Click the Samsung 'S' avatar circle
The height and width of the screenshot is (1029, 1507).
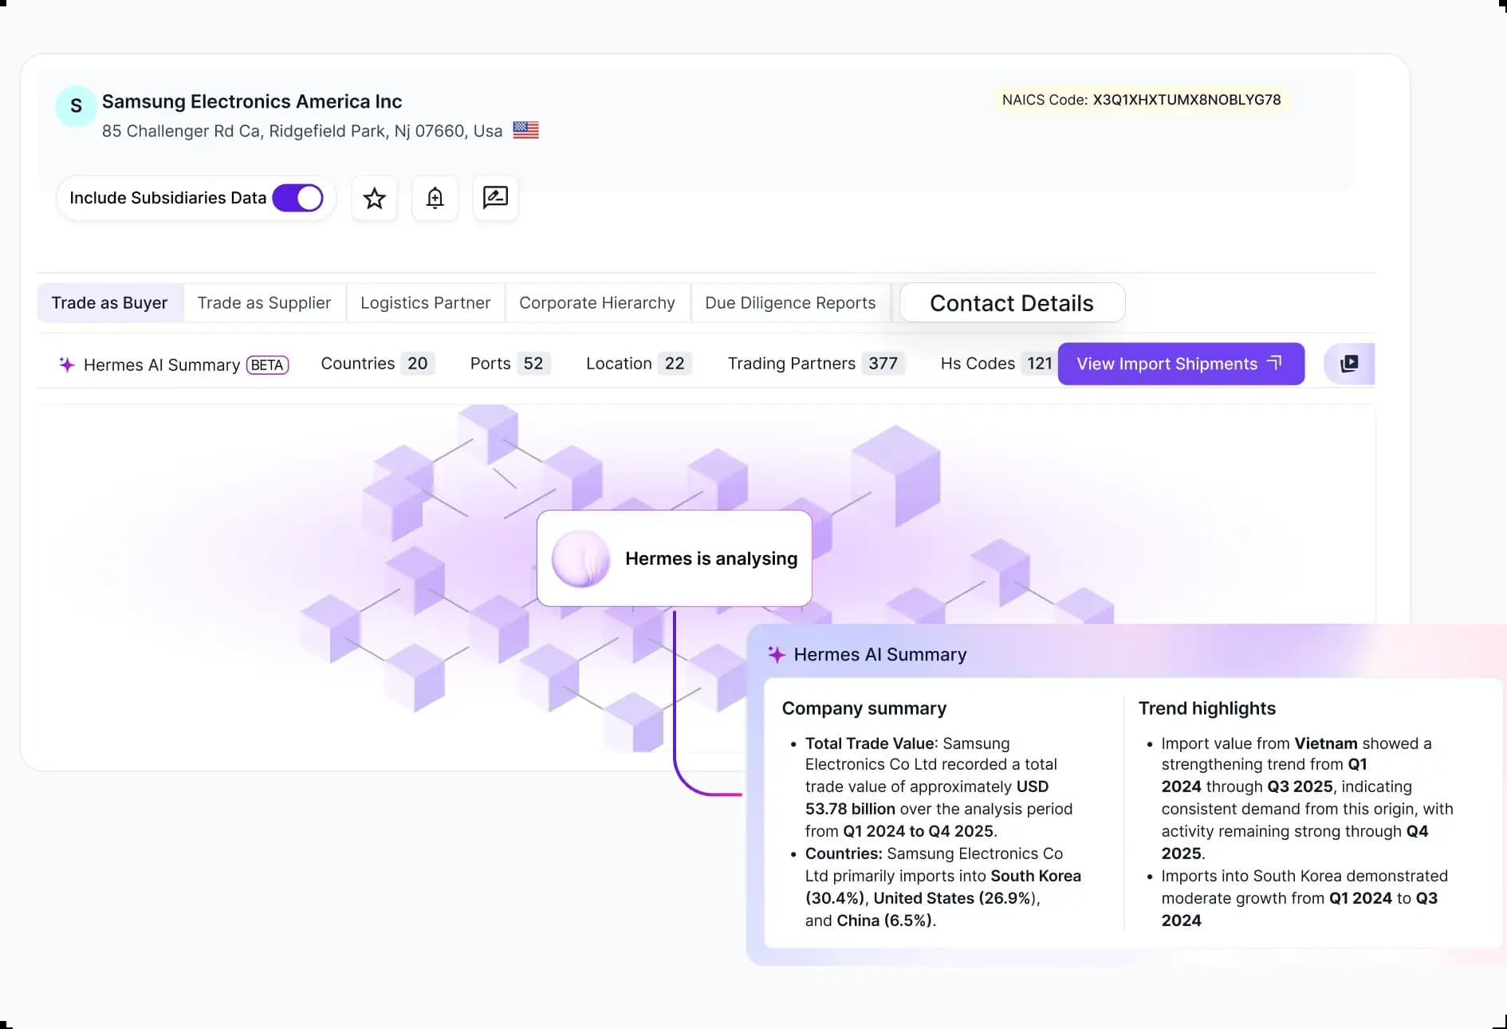coord(76,106)
